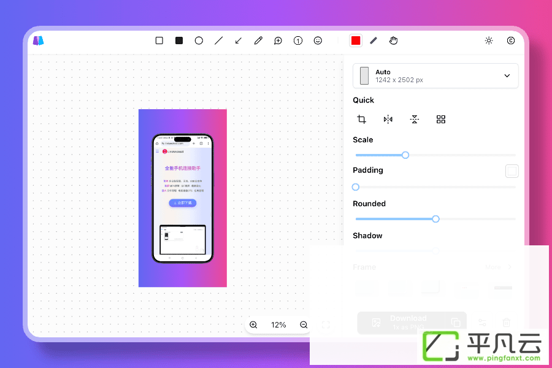Toggle the Padding color box

point(512,171)
